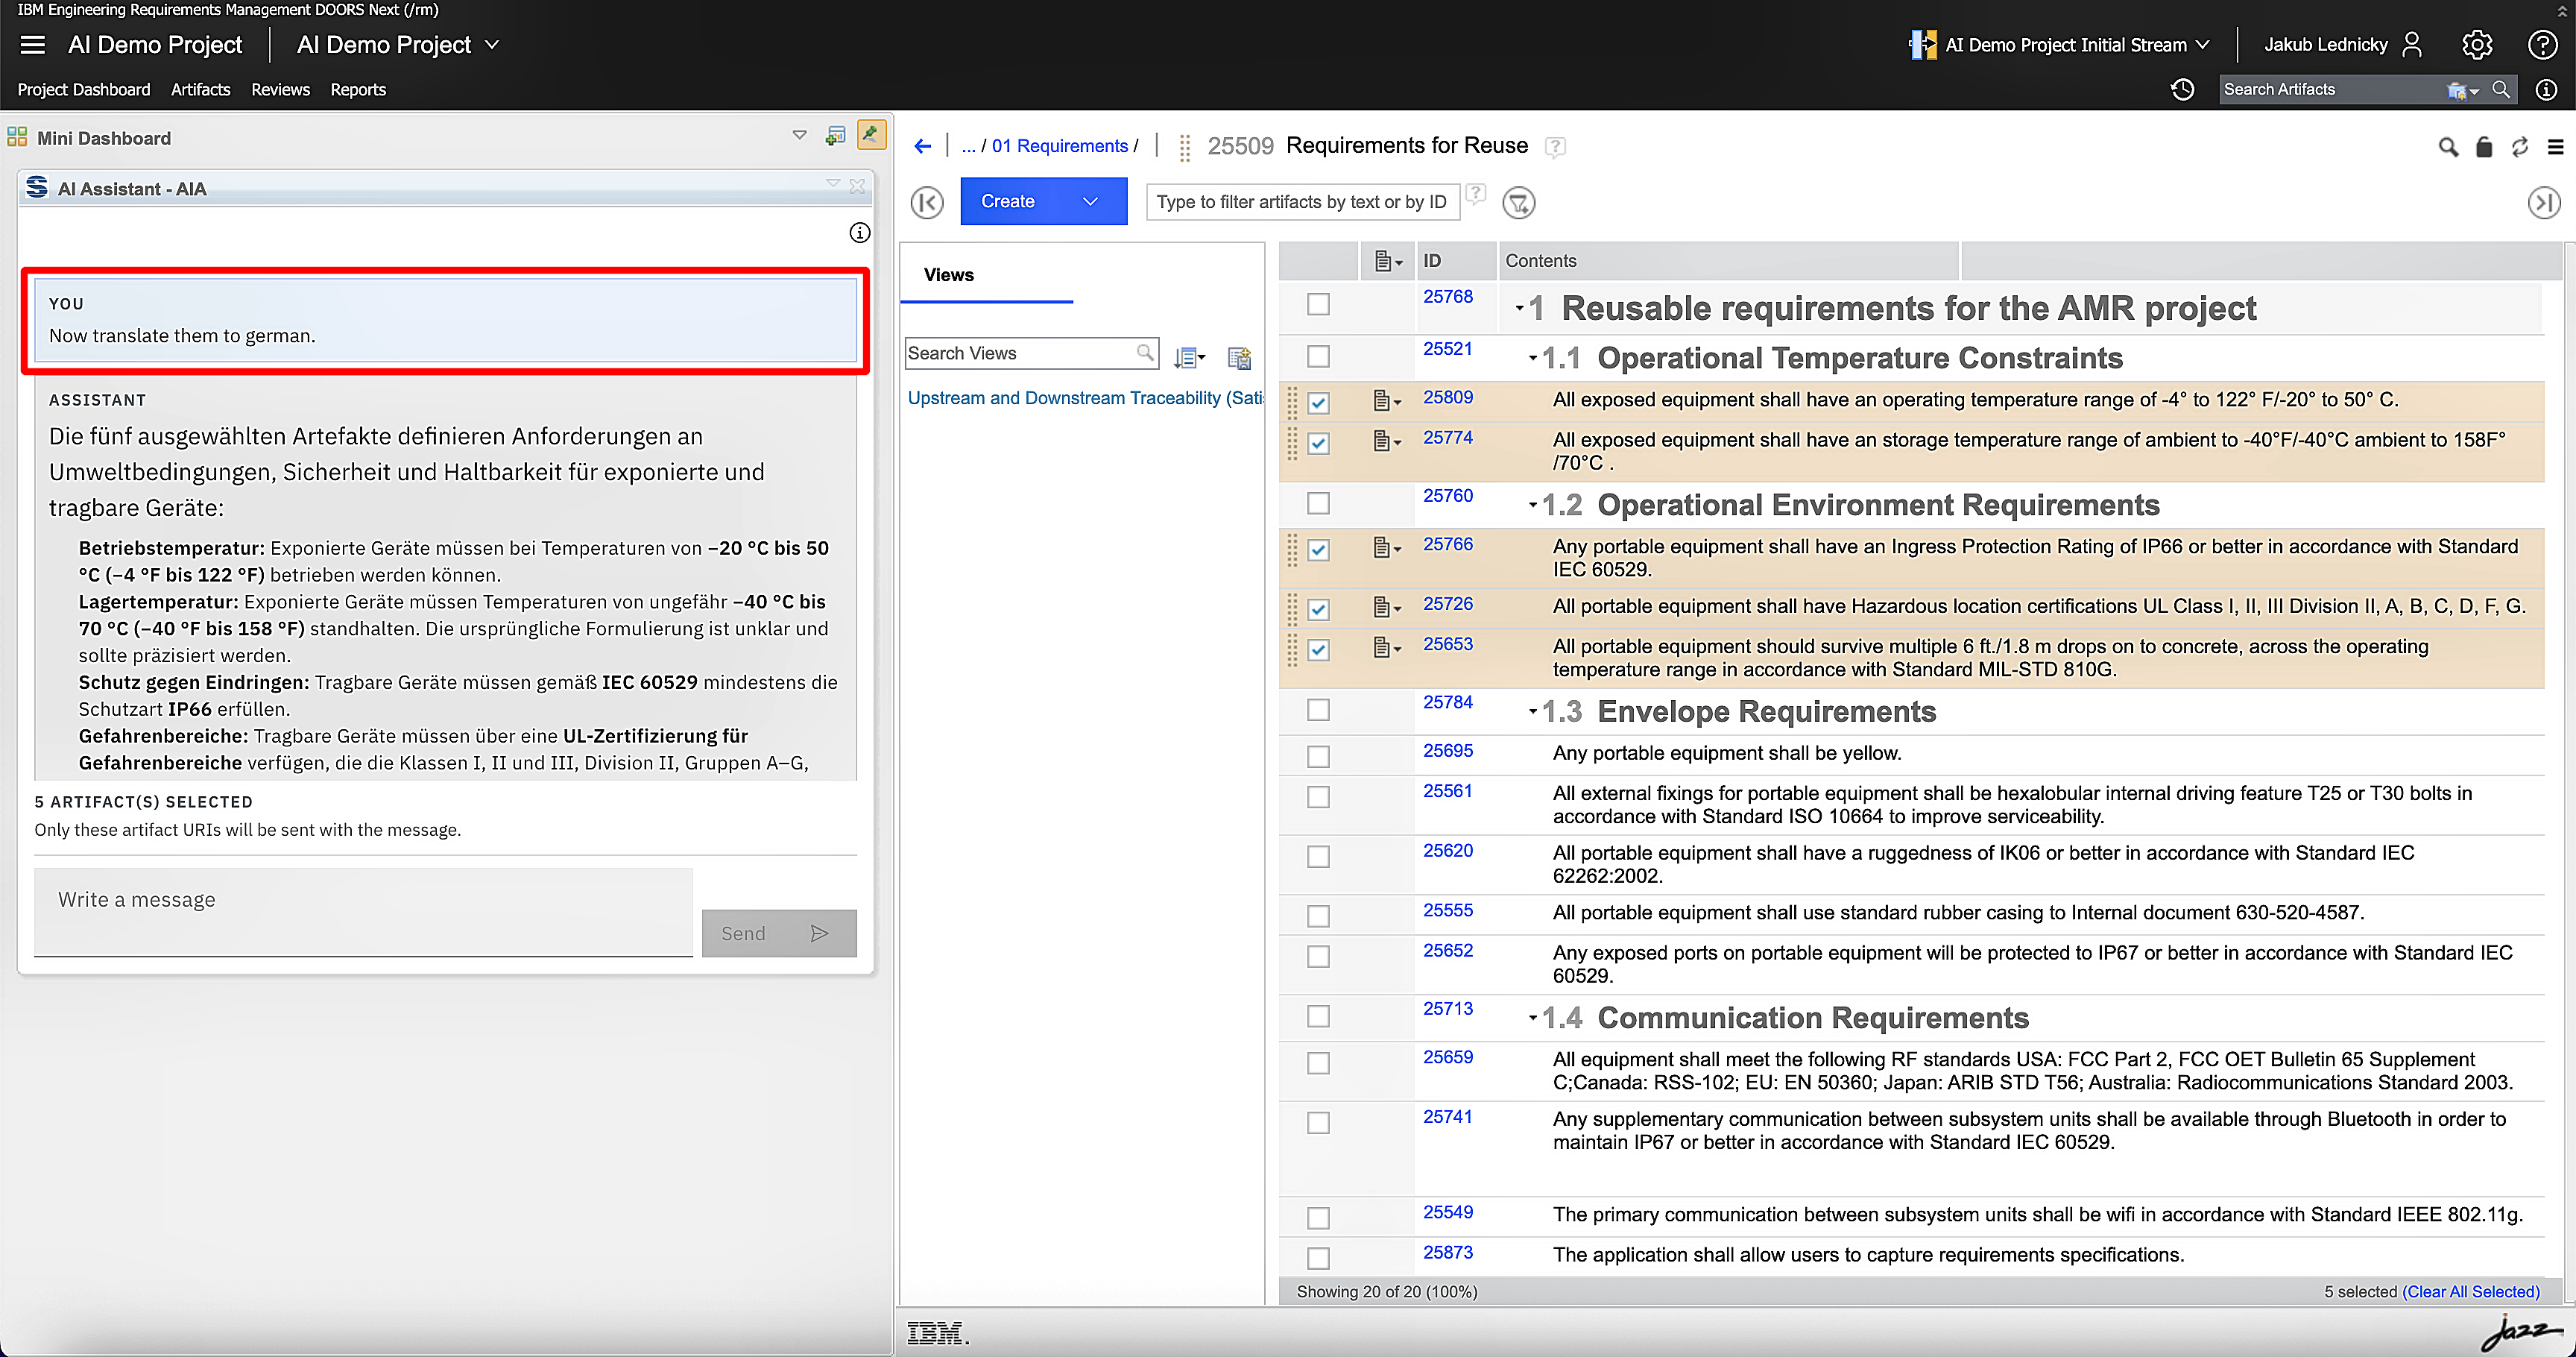Collapse section 1.3 Envelope Requirements
This screenshot has width=2576, height=1357.
(1532, 712)
